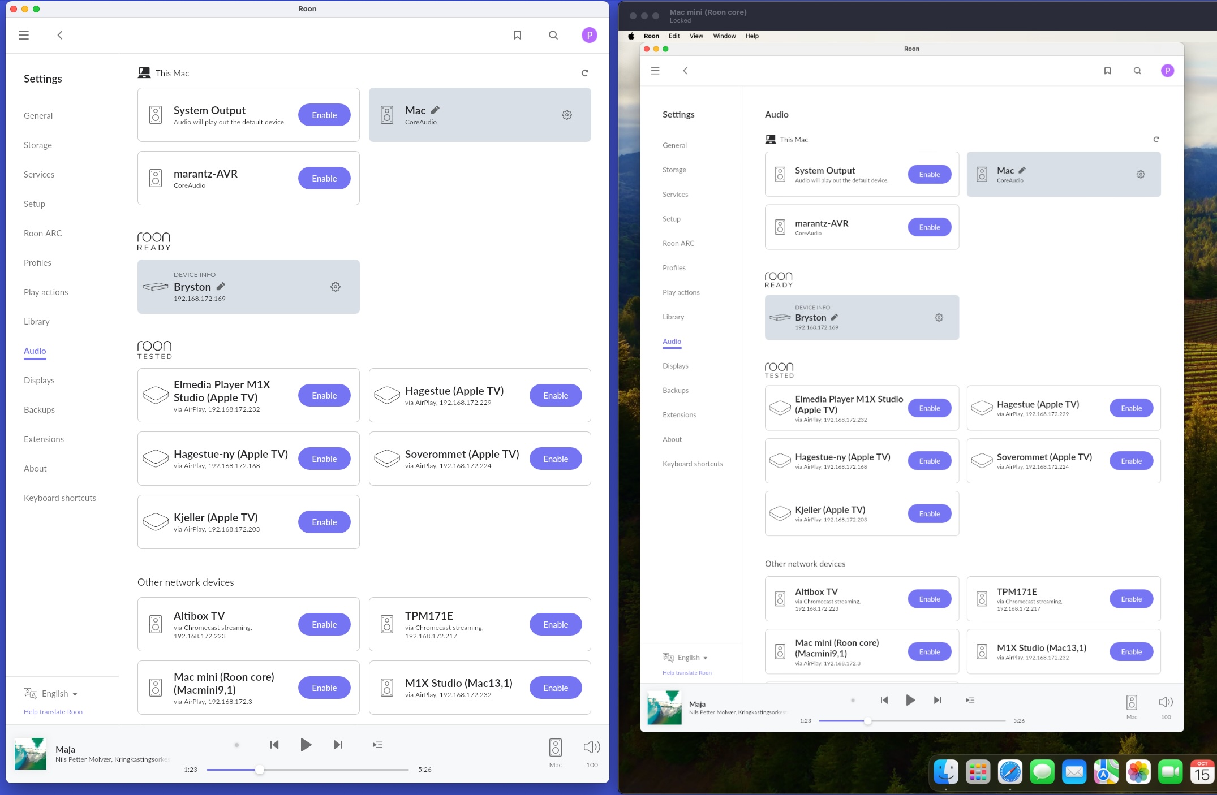This screenshot has width=1217, height=795.
Task: Open search icon in Mac mini Roon window
Action: coord(1137,71)
